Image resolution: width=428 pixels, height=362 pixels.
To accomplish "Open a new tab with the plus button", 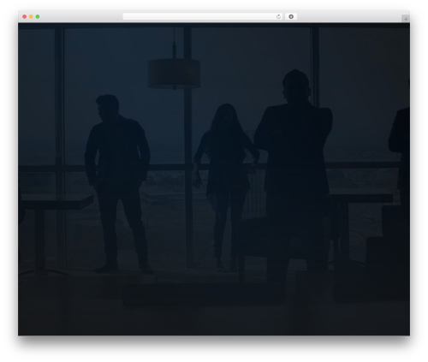I will tap(406, 19).
